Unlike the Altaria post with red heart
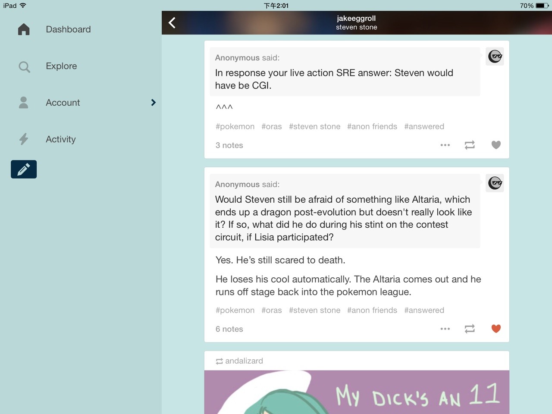This screenshot has width=552, height=414. click(x=496, y=329)
